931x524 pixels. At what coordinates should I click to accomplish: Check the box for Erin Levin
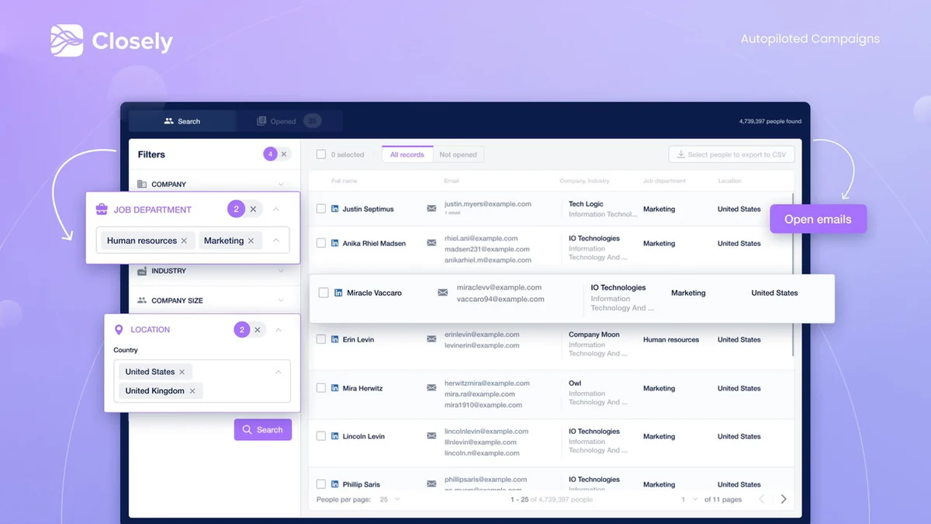tap(321, 339)
